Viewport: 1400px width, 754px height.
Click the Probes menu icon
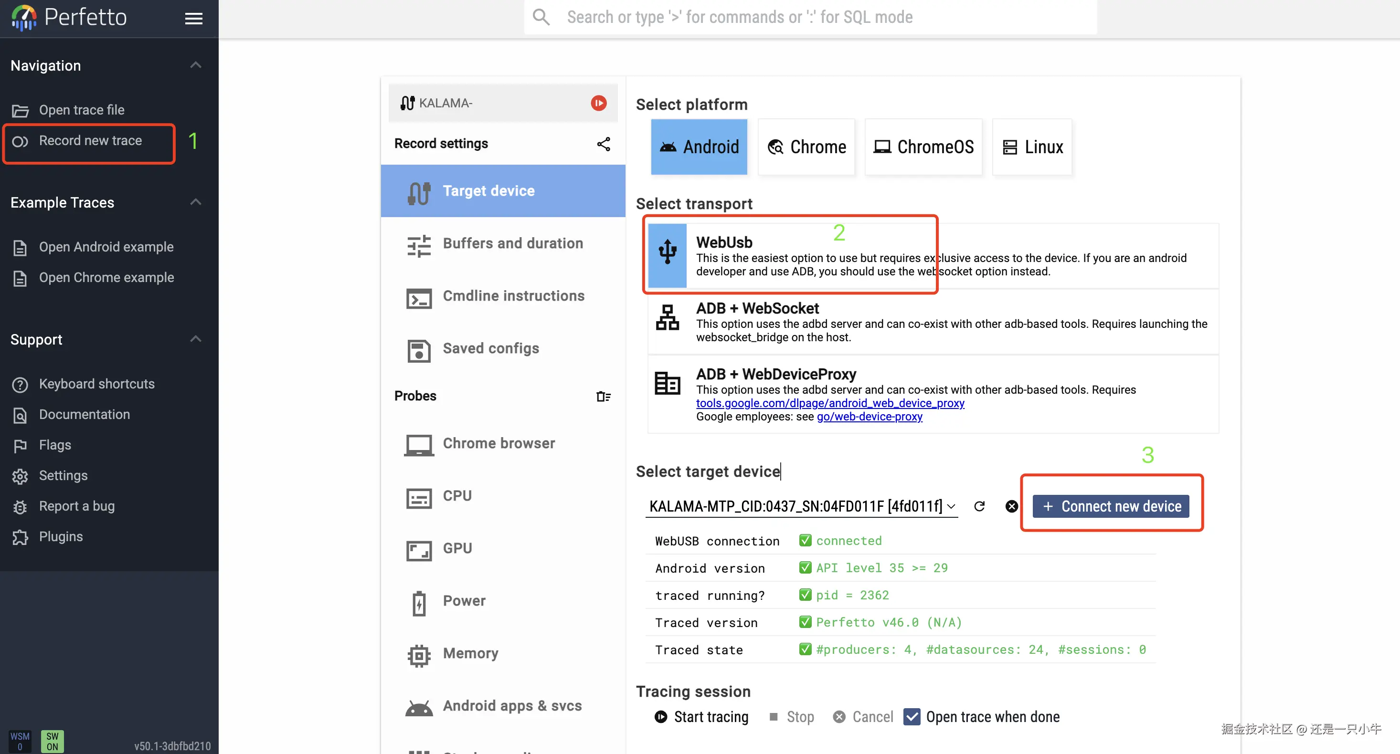pyautogui.click(x=603, y=397)
